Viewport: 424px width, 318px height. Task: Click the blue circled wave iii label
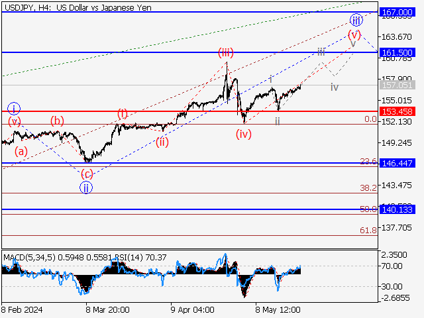(356, 20)
